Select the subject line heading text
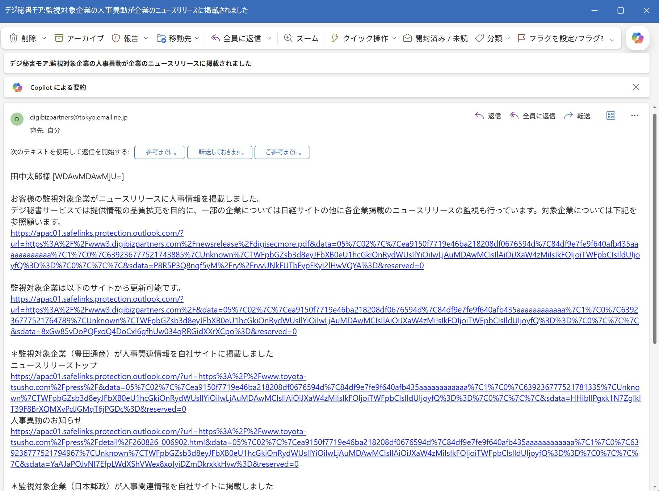The height and width of the screenshot is (491, 659). click(x=130, y=63)
